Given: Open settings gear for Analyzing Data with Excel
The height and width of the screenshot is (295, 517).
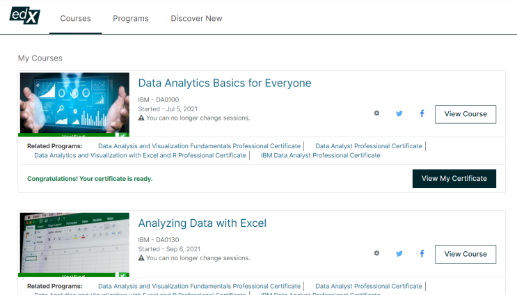Looking at the screenshot, I should point(376,253).
